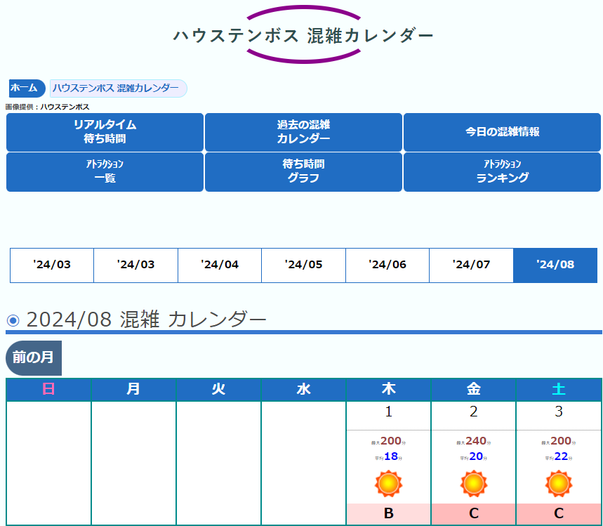Select the '24/06 month tab
The height and width of the screenshot is (526, 603).
387,265
